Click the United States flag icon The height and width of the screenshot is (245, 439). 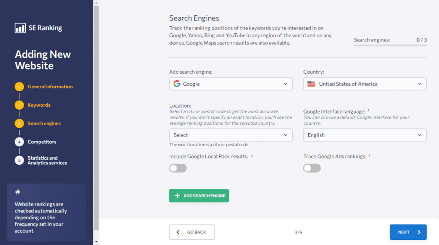click(311, 84)
